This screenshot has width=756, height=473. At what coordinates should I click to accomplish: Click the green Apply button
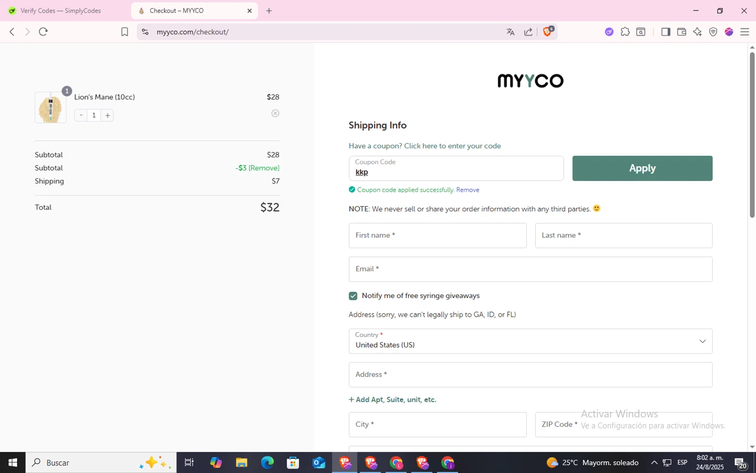click(642, 168)
